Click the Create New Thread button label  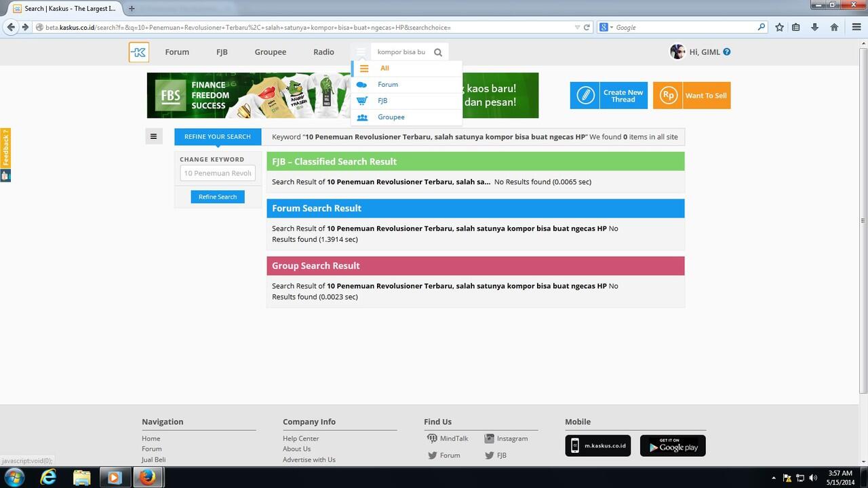click(623, 96)
